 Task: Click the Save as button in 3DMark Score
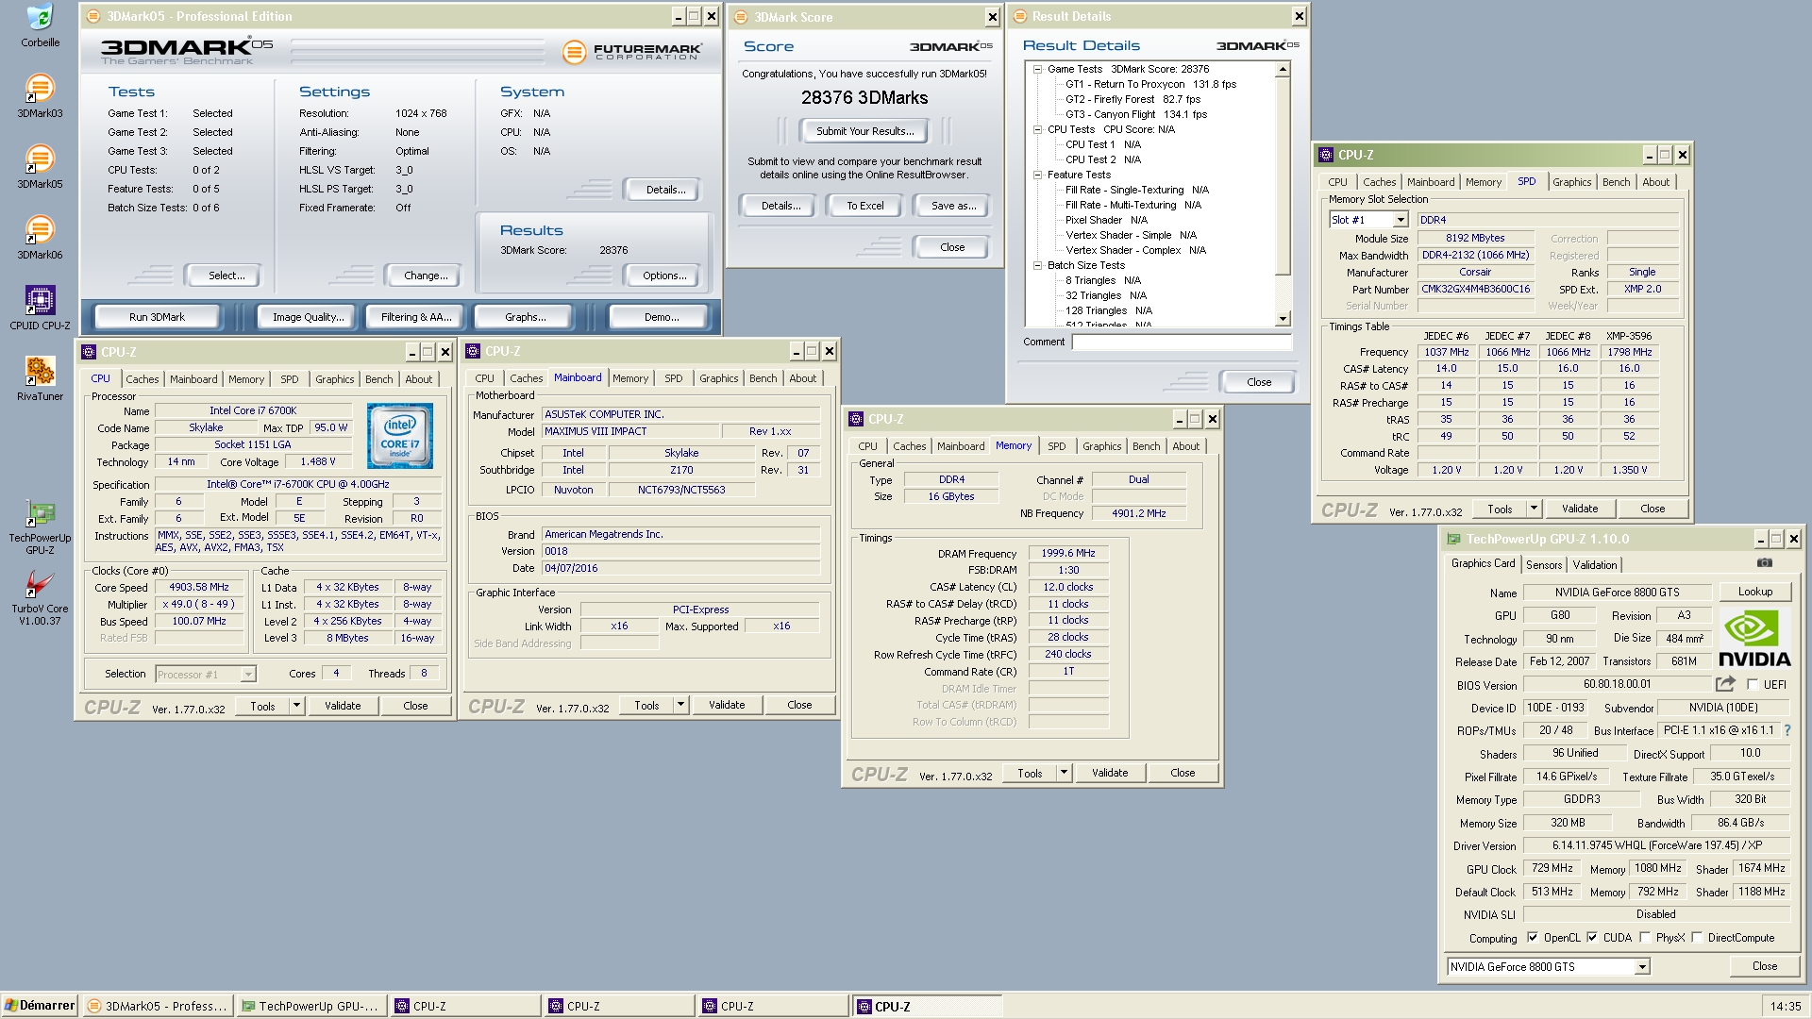952,206
